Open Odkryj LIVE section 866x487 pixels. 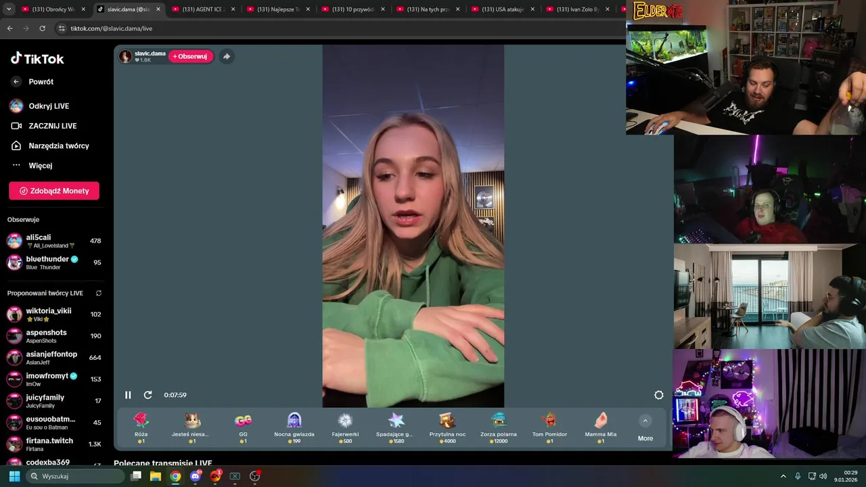[41, 106]
